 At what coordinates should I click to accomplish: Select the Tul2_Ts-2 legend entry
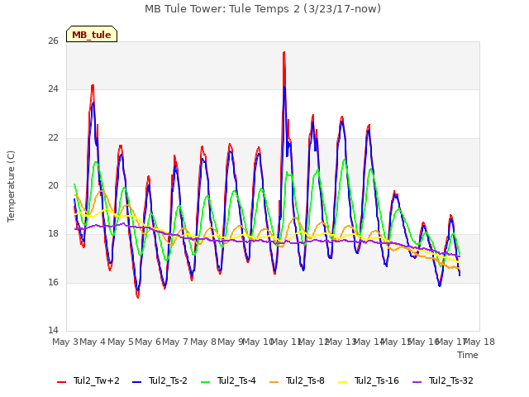point(160,380)
